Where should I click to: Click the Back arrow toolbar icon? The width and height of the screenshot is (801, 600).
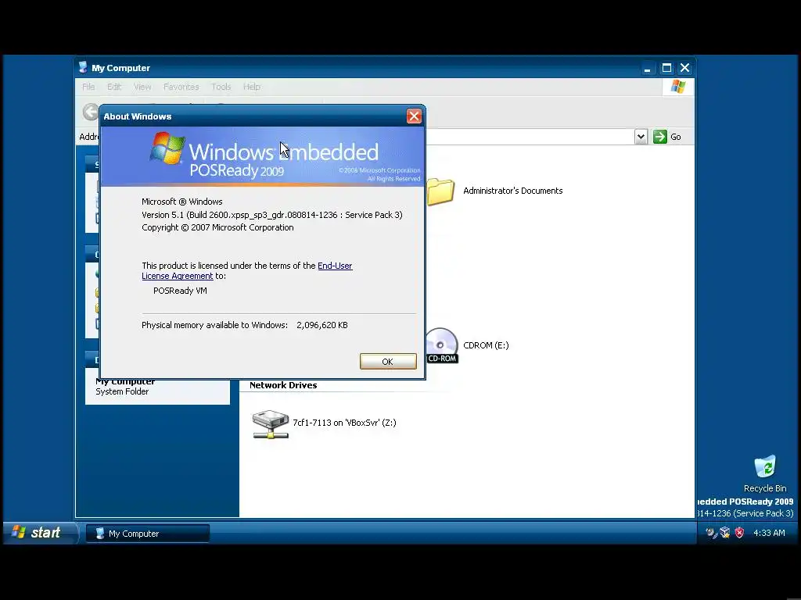91,112
